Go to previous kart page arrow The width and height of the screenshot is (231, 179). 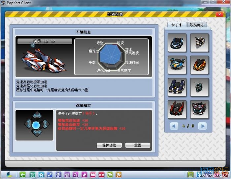tap(174, 126)
